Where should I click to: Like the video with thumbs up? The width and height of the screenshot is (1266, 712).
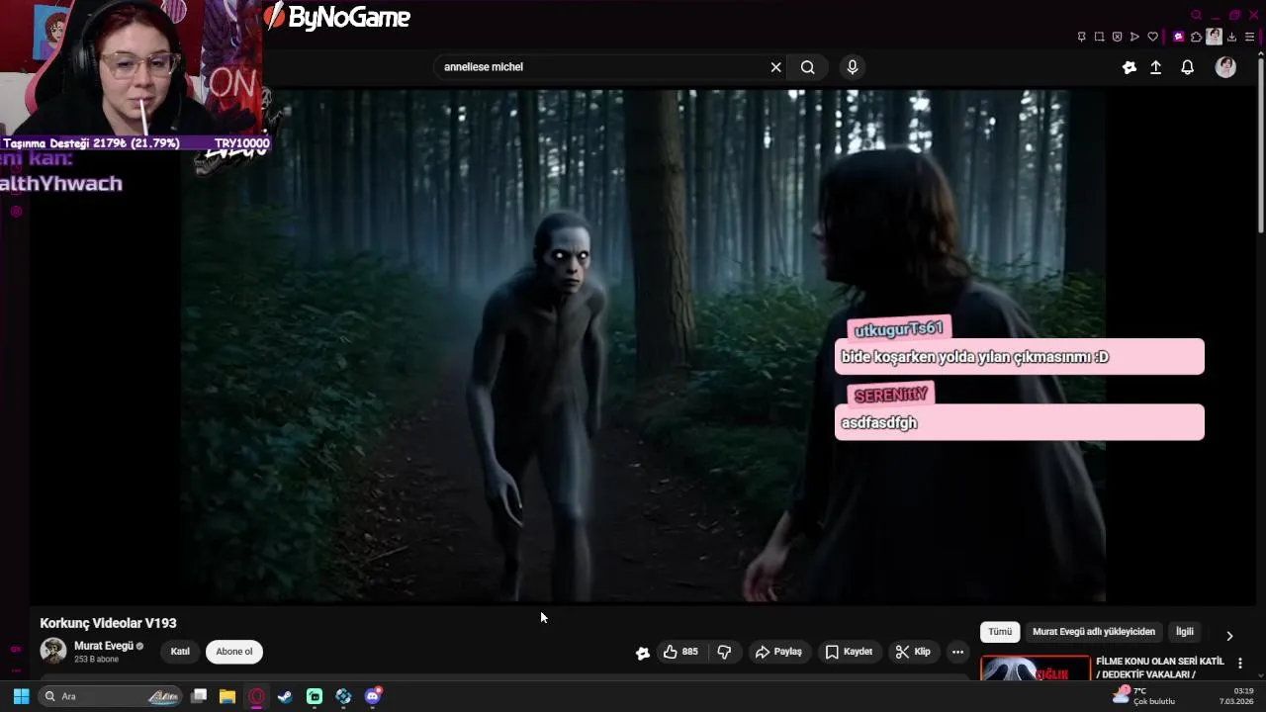680,652
